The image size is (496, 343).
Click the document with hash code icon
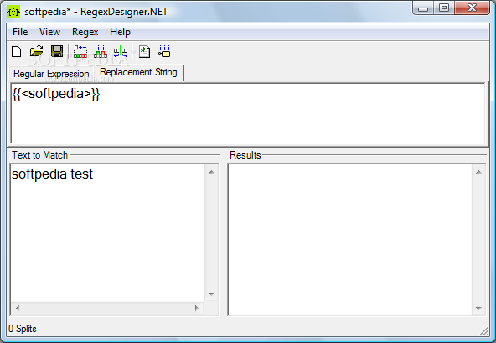(144, 52)
